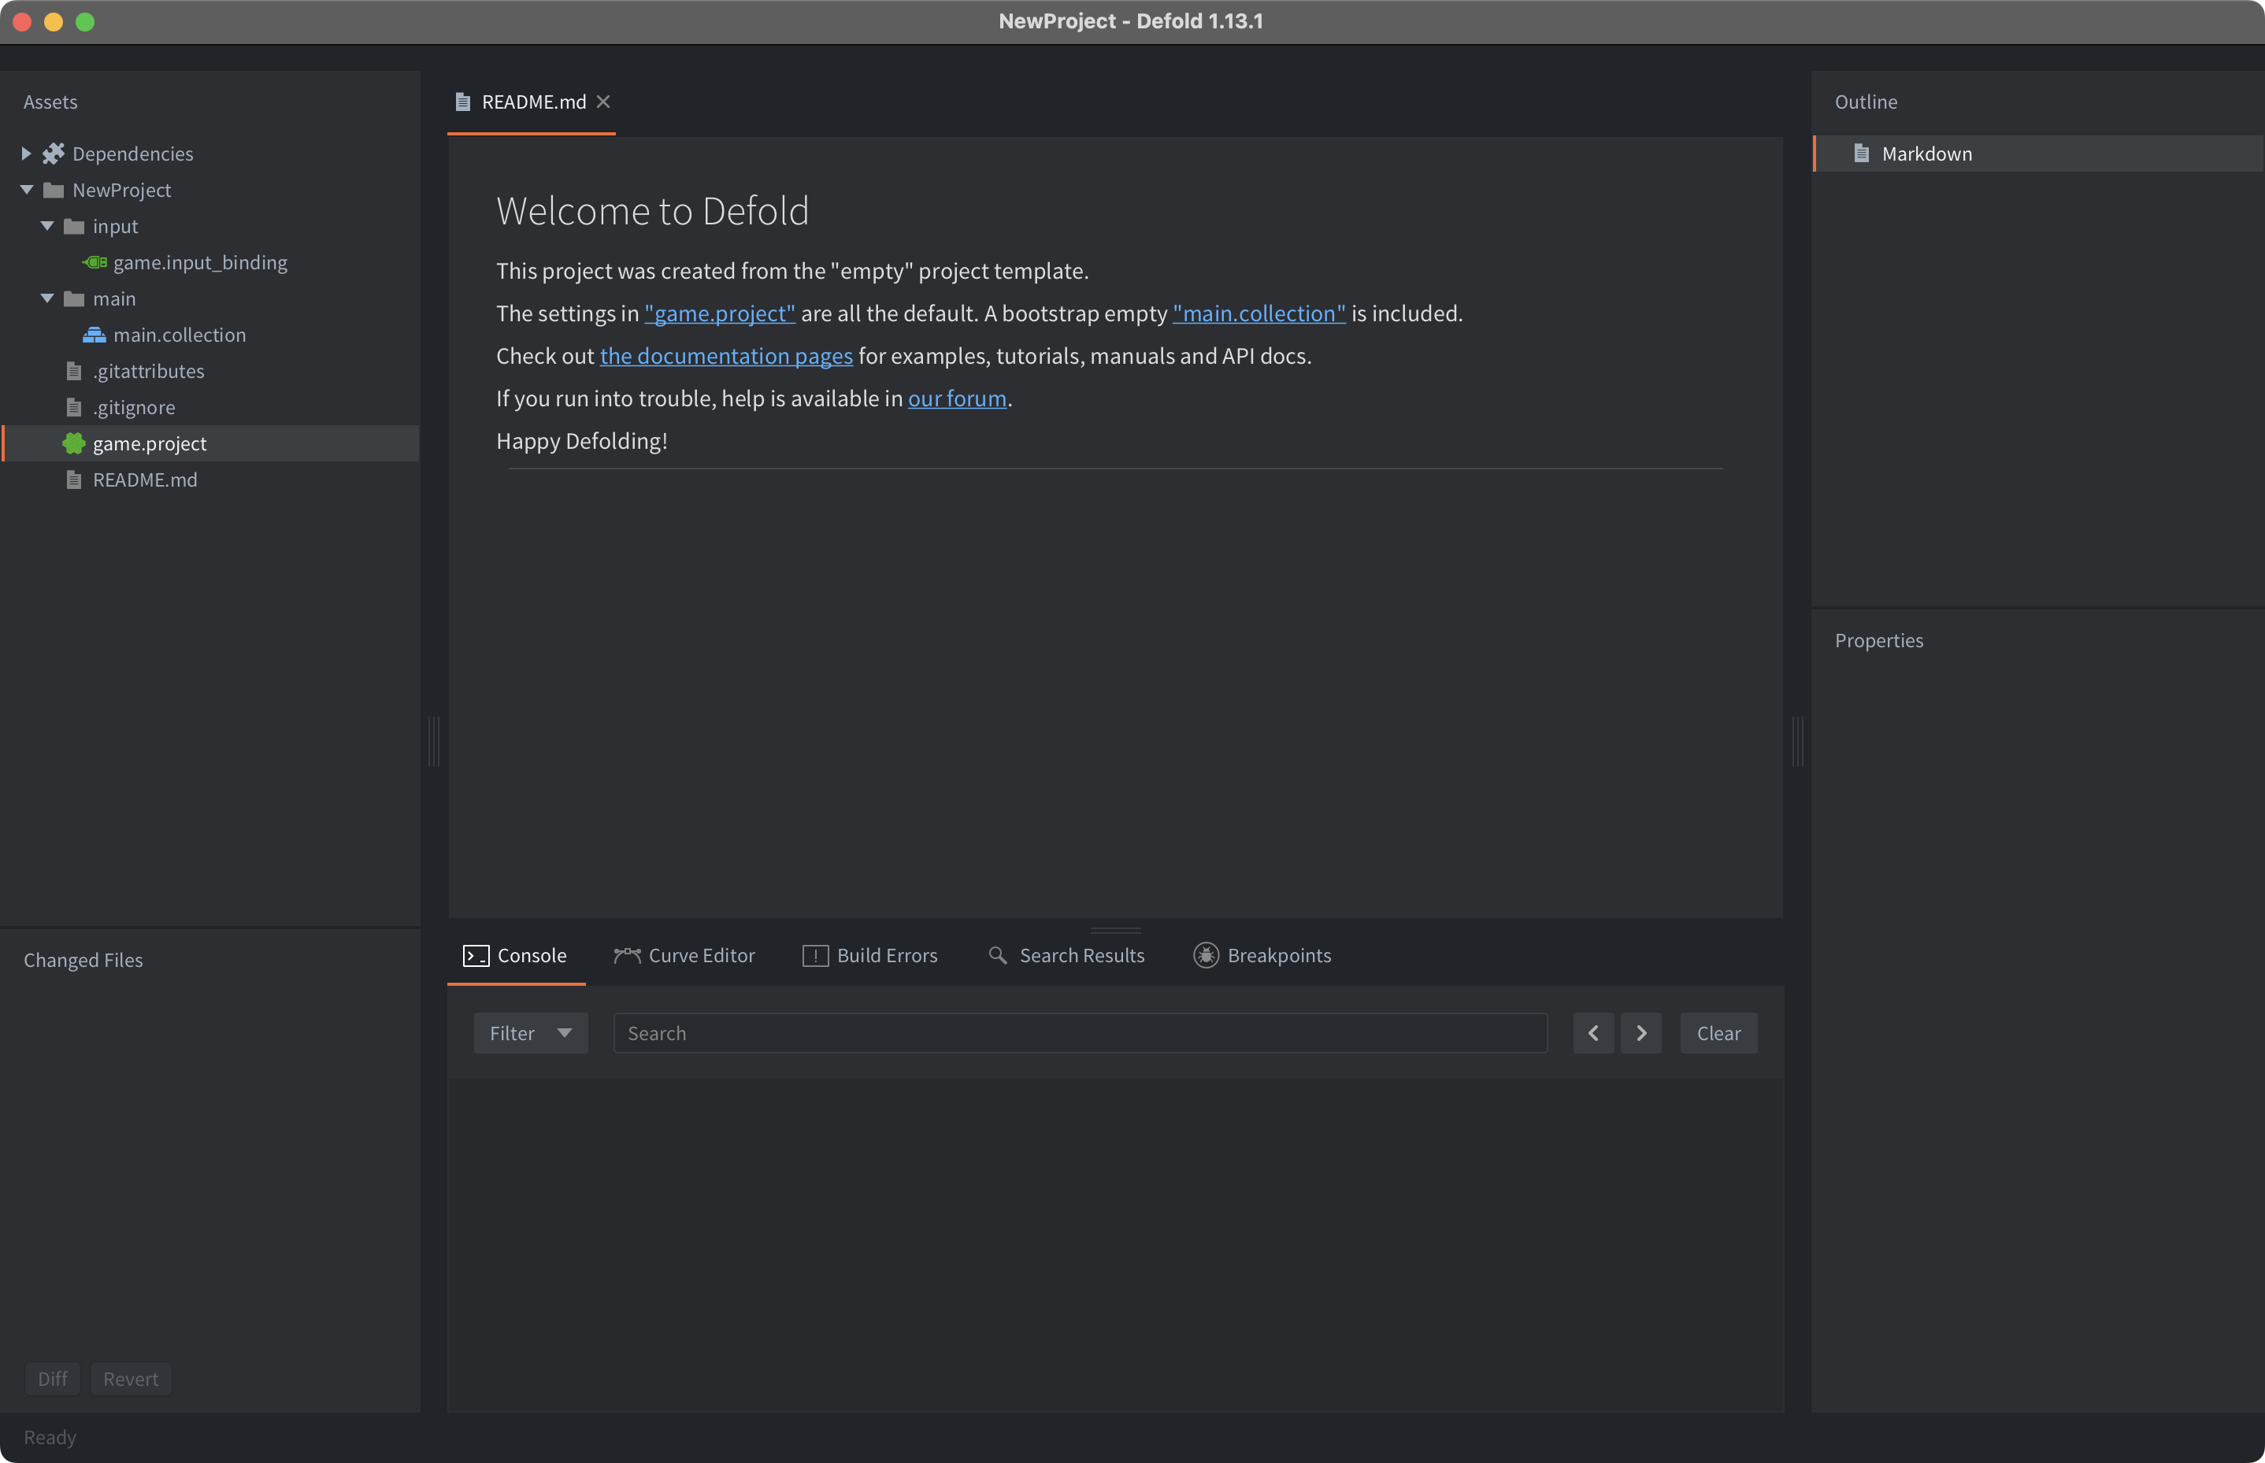Click the "Assets" panel title
The height and width of the screenshot is (1463, 2265).
coord(50,102)
